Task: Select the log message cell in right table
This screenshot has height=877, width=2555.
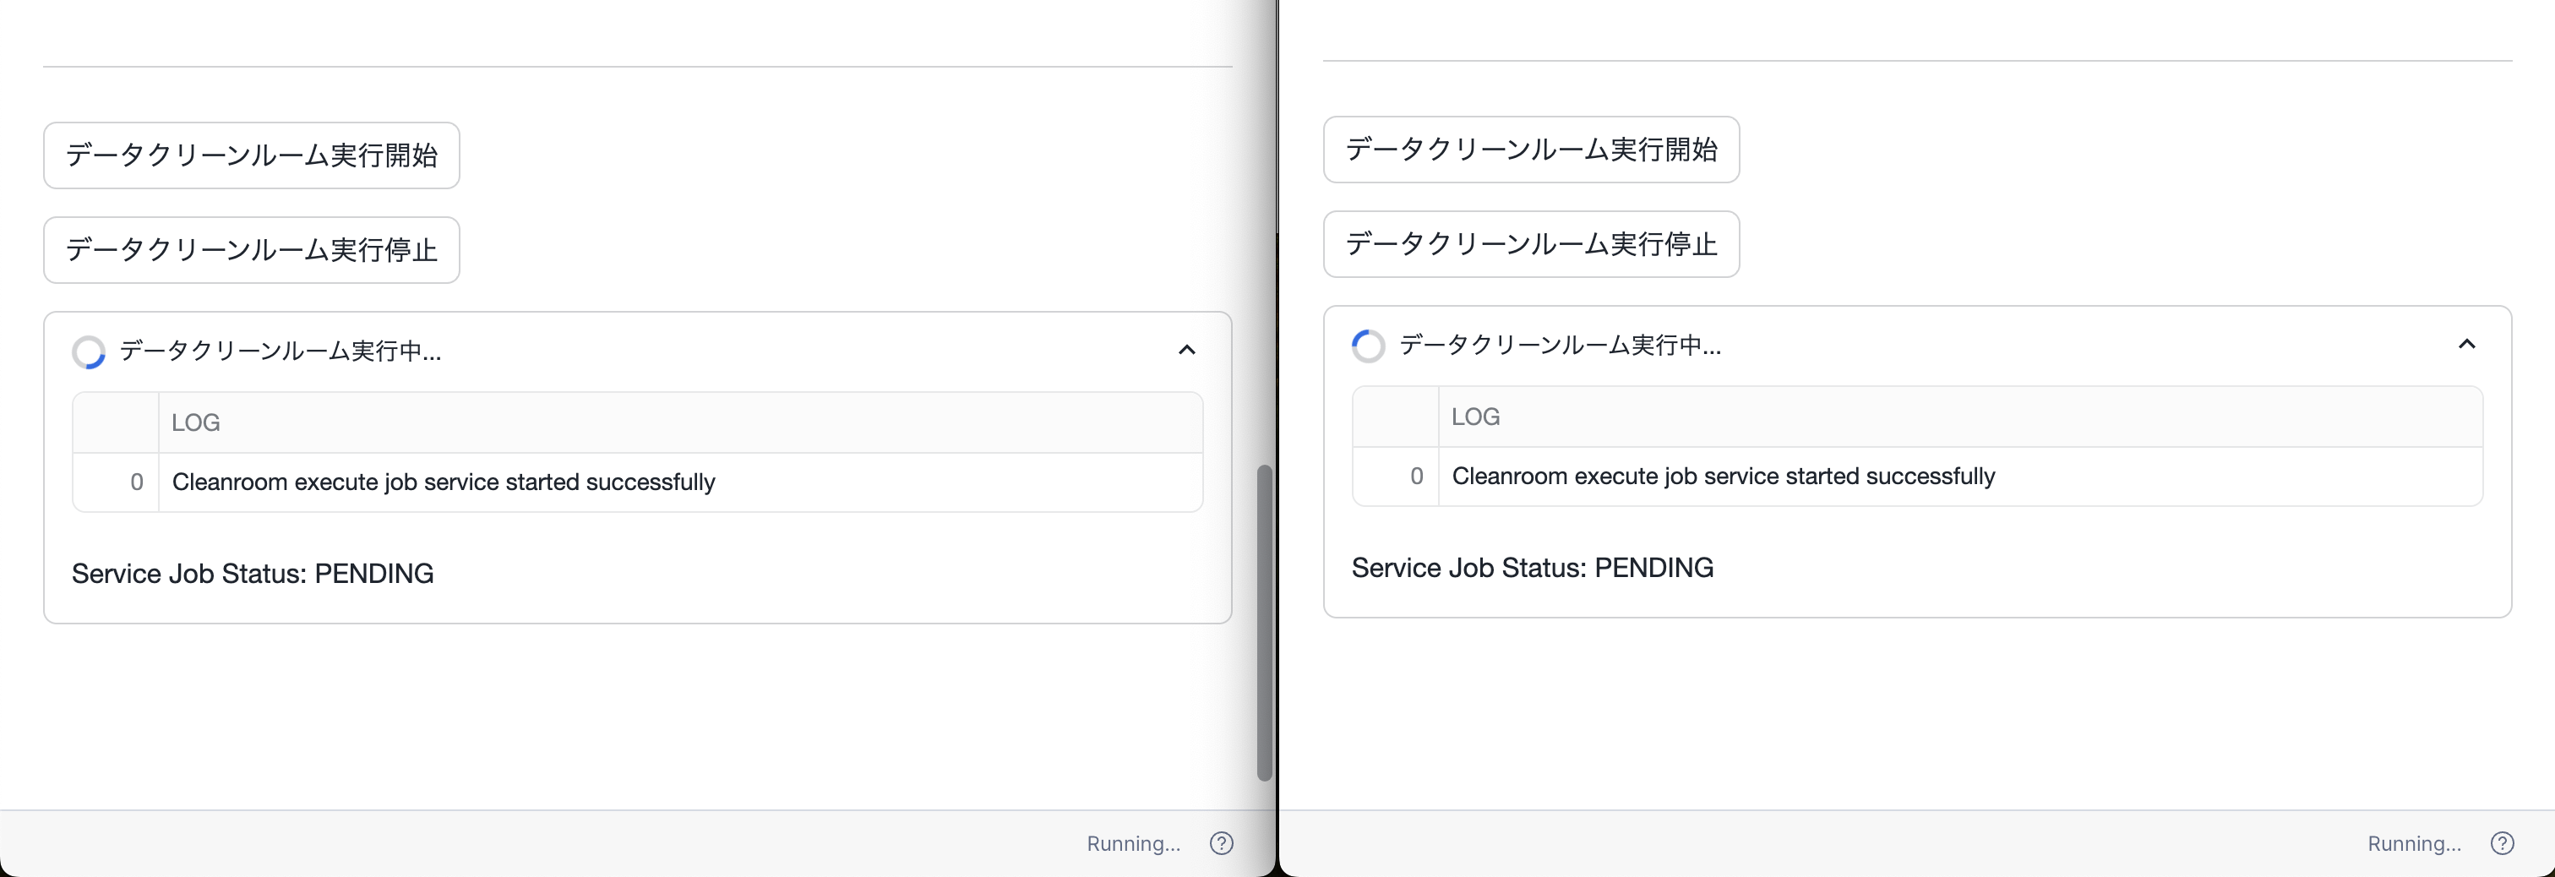Action: click(x=1723, y=477)
